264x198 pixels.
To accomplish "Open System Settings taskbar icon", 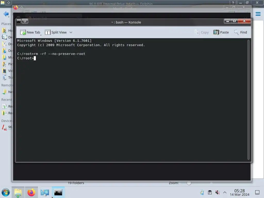I will click(x=45, y=192).
